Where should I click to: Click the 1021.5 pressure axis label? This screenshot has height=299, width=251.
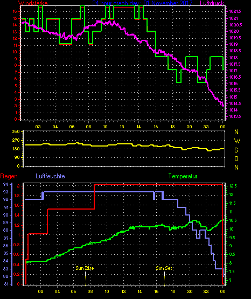pyautogui.click(x=235, y=12)
